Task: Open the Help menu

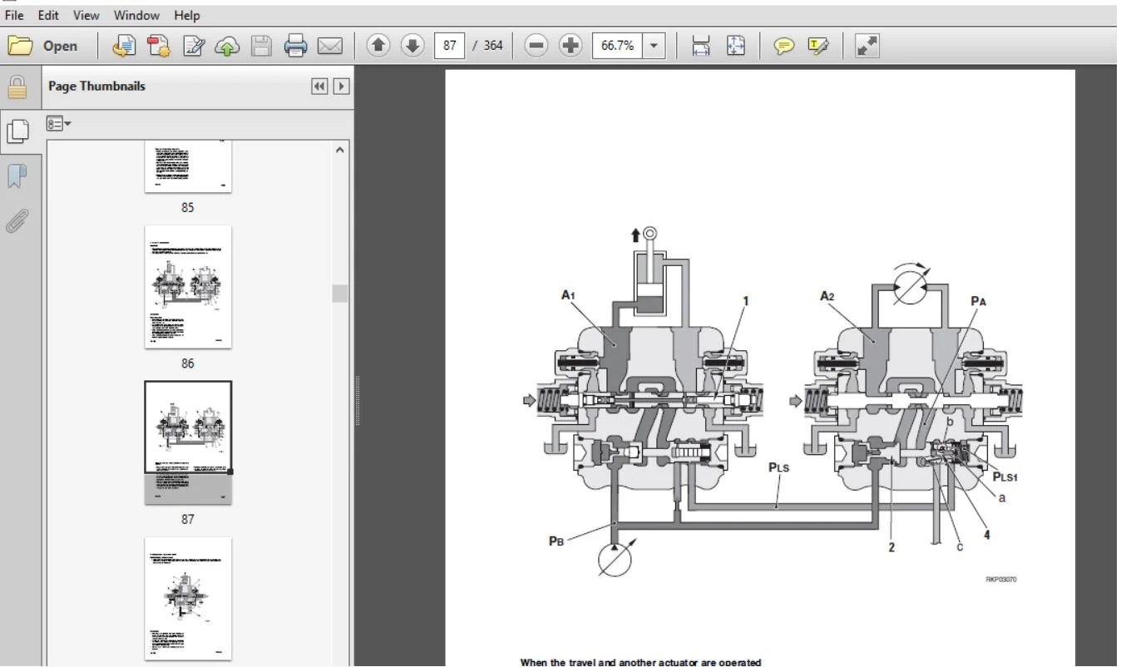Action: [x=187, y=15]
